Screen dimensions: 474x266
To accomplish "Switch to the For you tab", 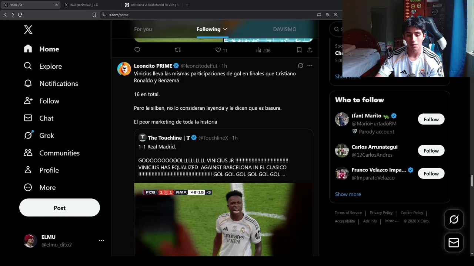I will pyautogui.click(x=143, y=29).
